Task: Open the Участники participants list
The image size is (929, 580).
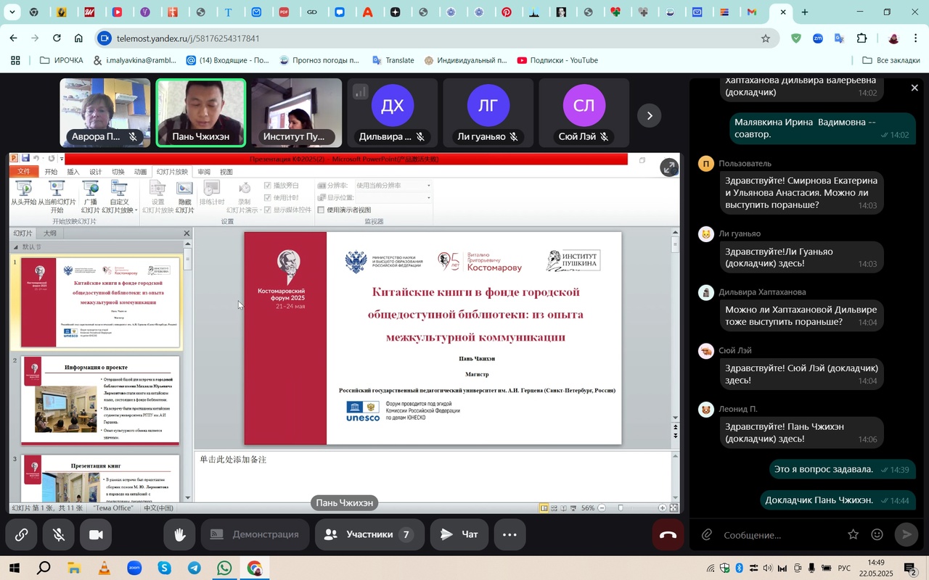Action: coord(368,535)
